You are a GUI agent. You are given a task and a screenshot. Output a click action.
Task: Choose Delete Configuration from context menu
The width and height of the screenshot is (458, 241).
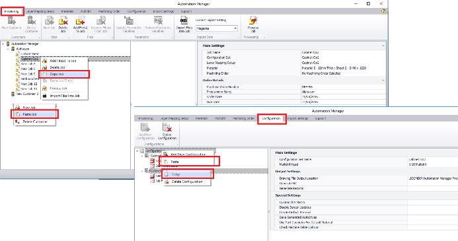[x=187, y=182]
